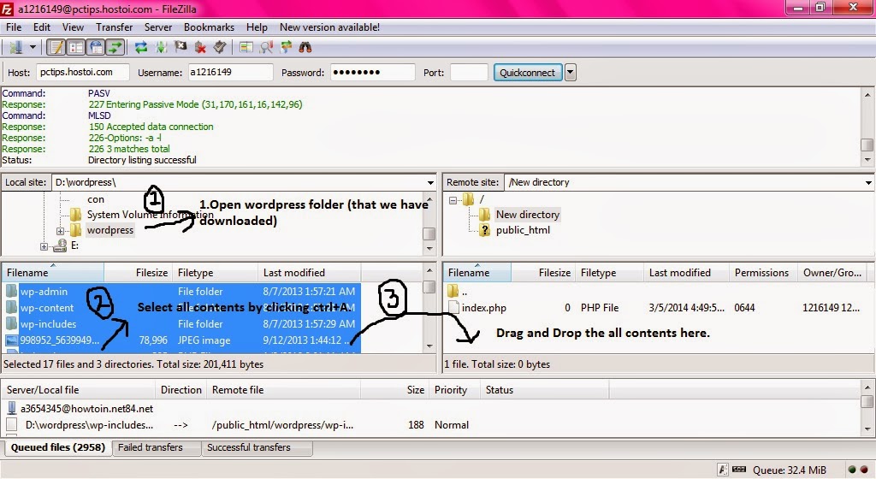The height and width of the screenshot is (479, 876).
Task: Click the transfer data type status icon
Action: [722, 470]
